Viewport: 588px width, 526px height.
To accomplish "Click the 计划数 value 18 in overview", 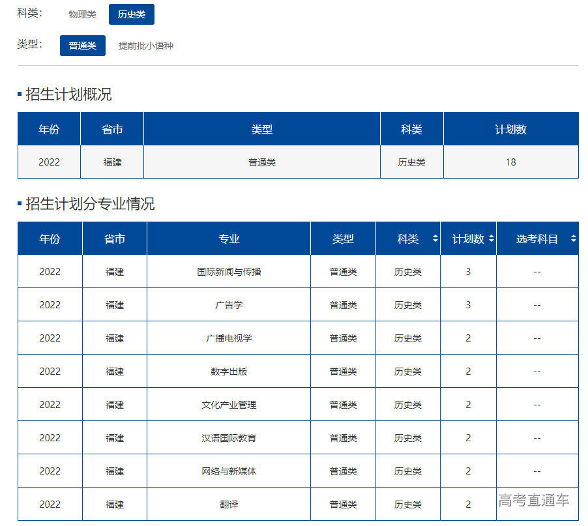I will tap(510, 162).
